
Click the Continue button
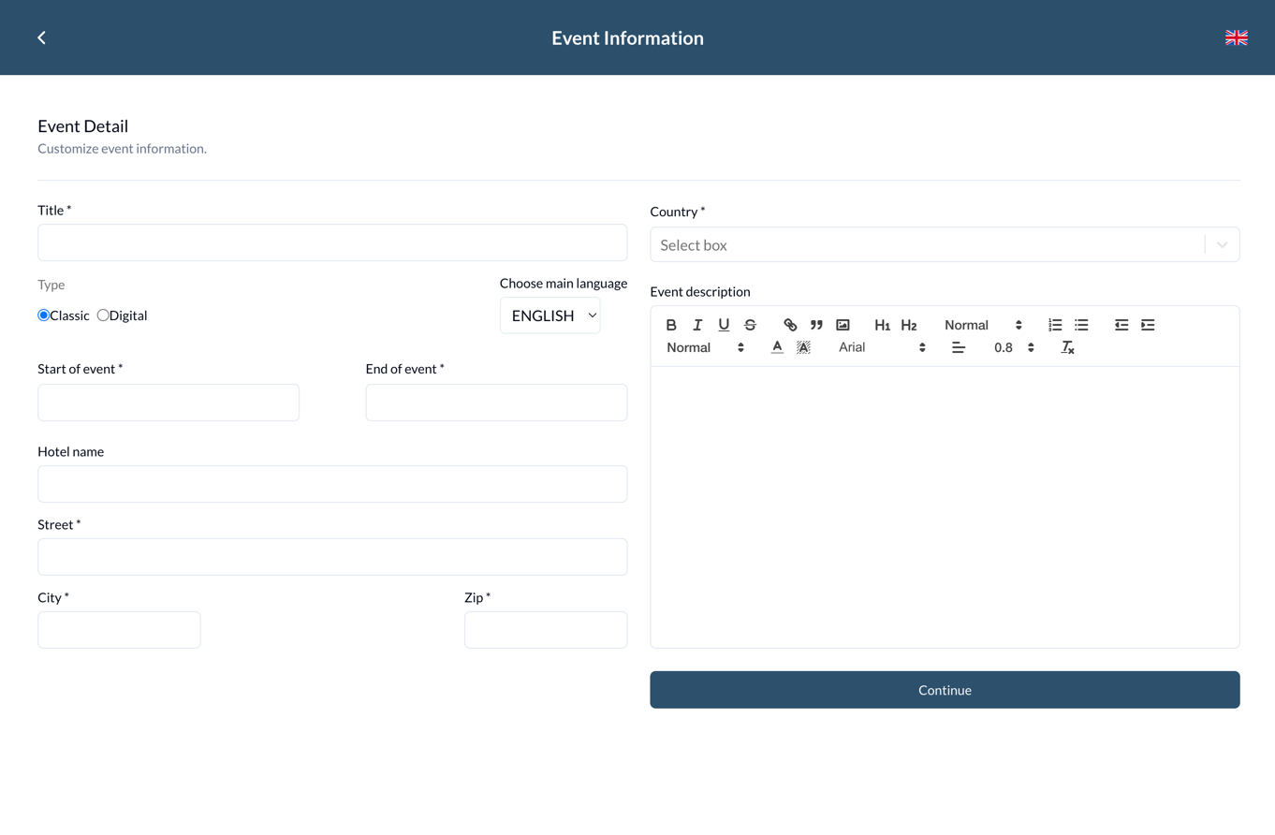click(944, 690)
